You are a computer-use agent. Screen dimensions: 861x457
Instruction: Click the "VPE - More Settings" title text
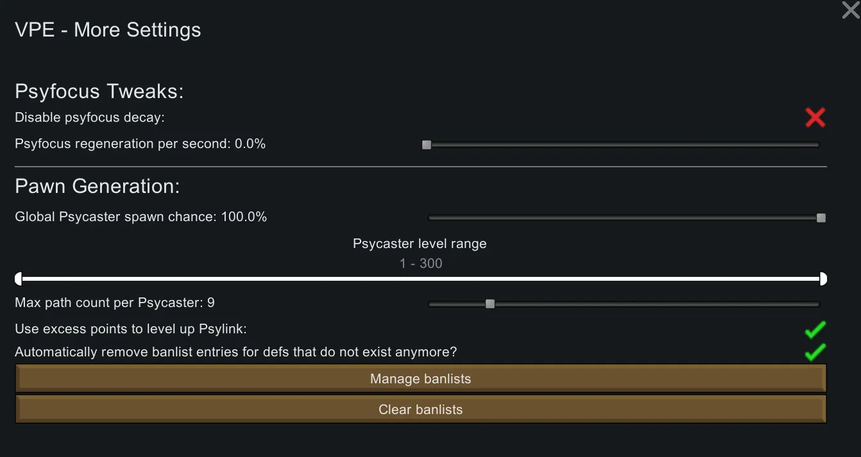tap(108, 30)
